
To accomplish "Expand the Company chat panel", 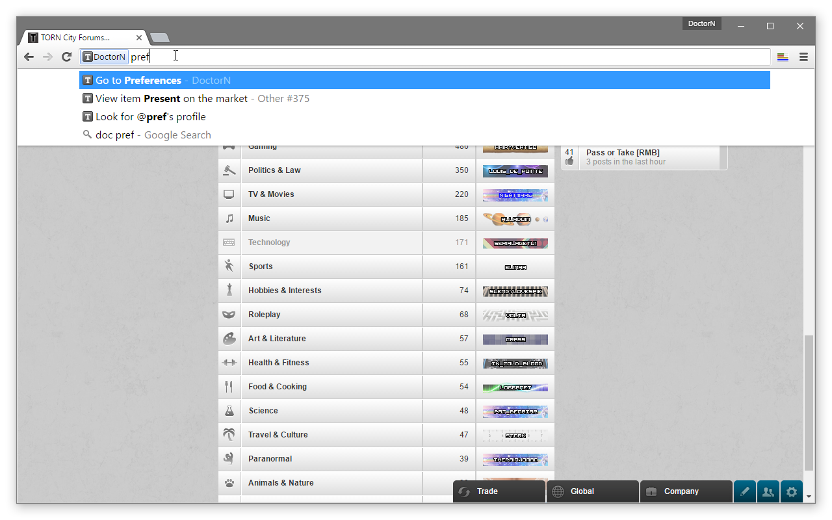I will (686, 491).
